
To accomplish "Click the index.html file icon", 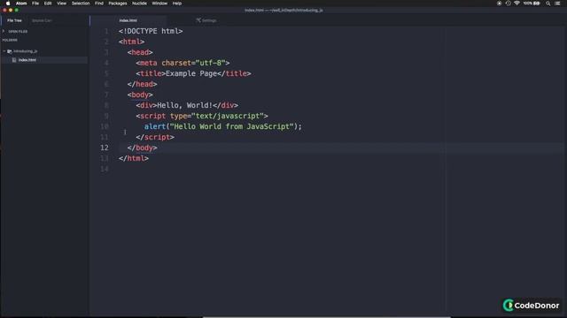I will tap(14, 60).
